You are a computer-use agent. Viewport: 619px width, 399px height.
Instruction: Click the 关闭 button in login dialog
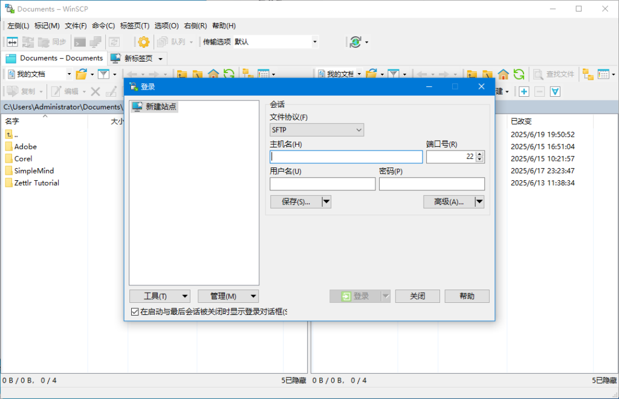(x=417, y=296)
